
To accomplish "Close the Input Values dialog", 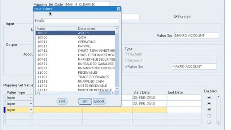I will 118,9.
